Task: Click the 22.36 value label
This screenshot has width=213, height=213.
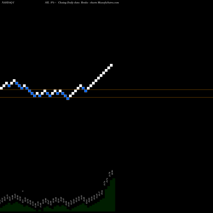Action: coord(112,172)
